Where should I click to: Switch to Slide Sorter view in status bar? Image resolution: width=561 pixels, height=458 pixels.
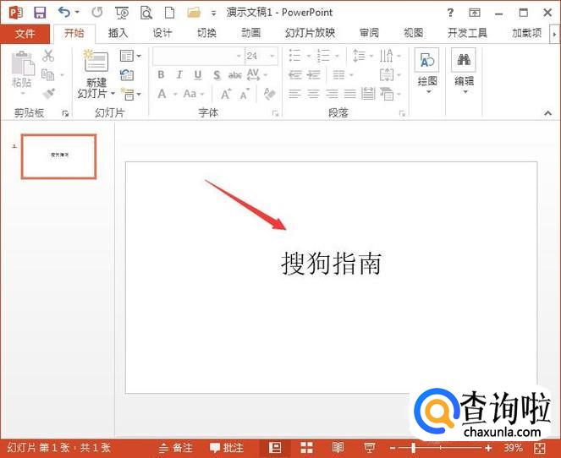(306, 447)
